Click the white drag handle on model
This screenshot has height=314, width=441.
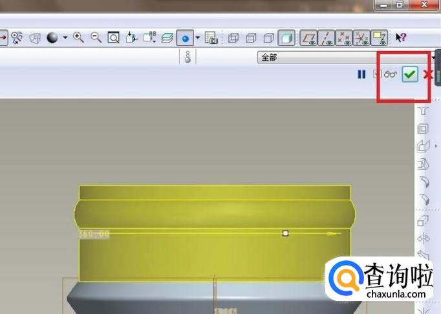(x=285, y=233)
